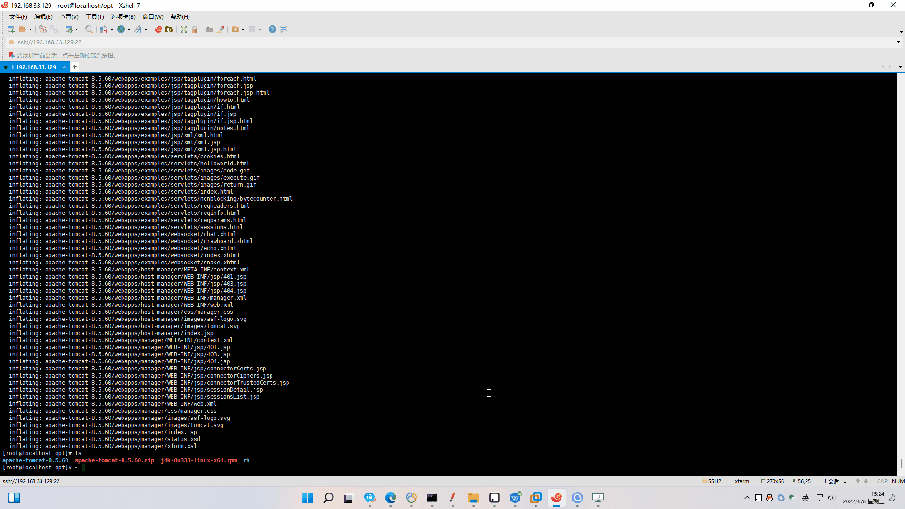Click the SSH2 lock indicator in status bar
The height and width of the screenshot is (509, 905).
[x=713, y=481]
